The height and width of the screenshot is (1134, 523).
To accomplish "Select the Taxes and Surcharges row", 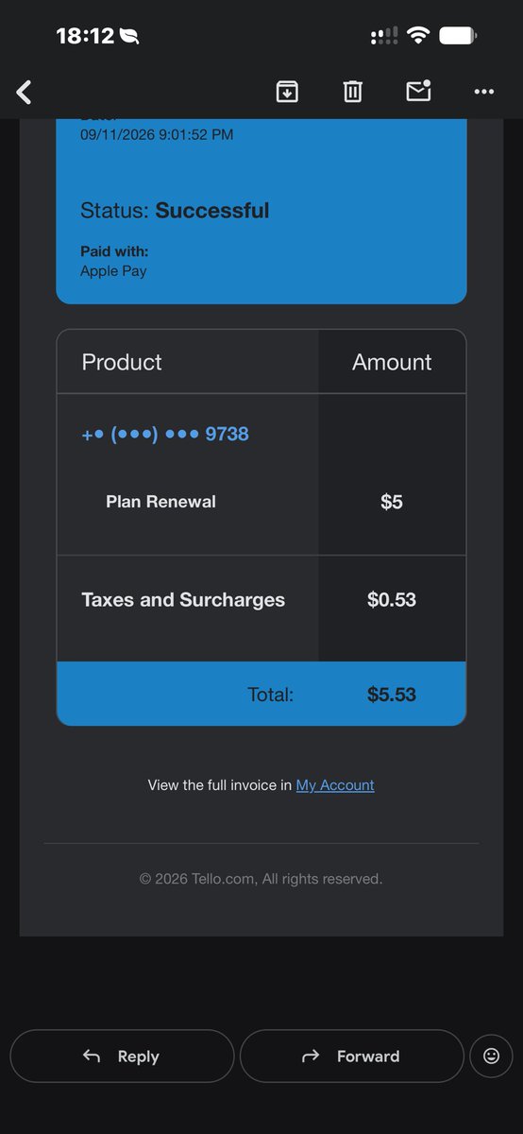I will pos(261,600).
